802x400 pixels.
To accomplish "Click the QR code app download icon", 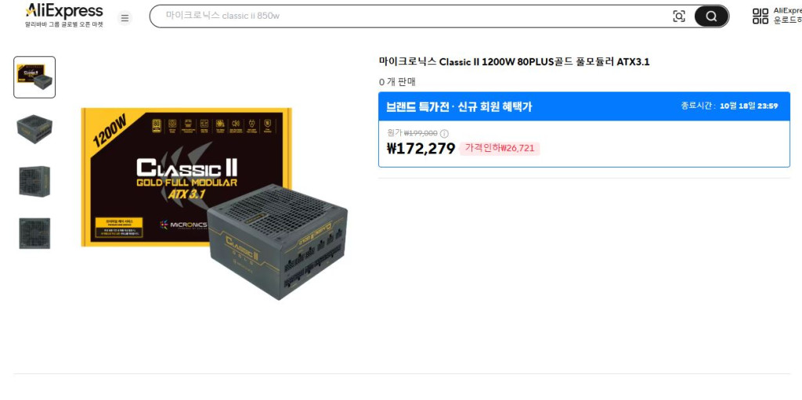I will (x=760, y=16).
